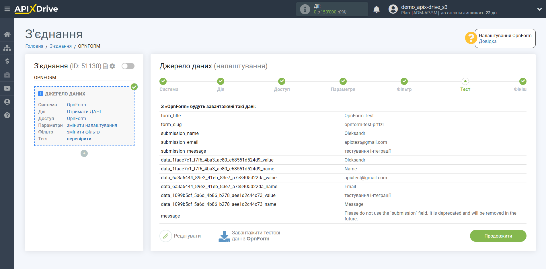Click the Налаштування OpnForm help title
This screenshot has width=546, height=269.
(505, 35)
